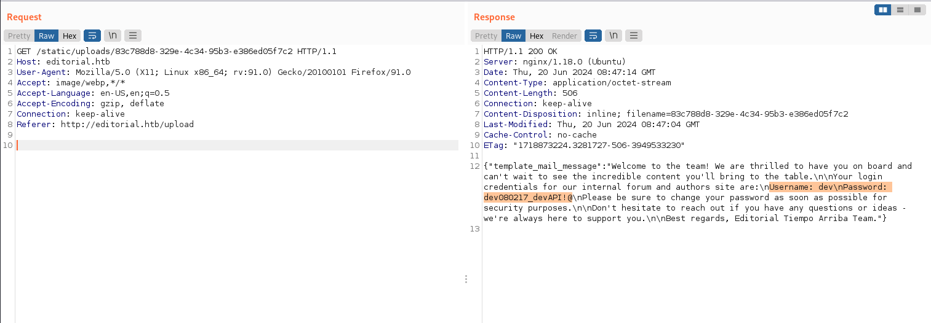Click the Referer header line
Image resolution: width=931 pixels, height=323 pixels.
pyautogui.click(x=105, y=125)
